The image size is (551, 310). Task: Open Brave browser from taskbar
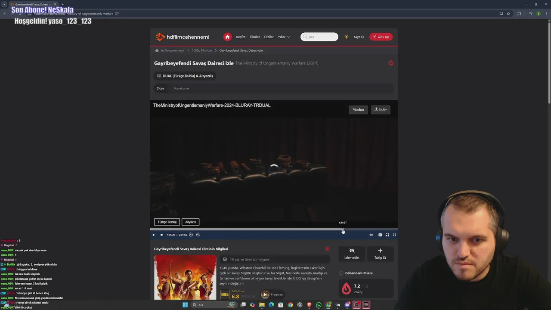coord(309,305)
